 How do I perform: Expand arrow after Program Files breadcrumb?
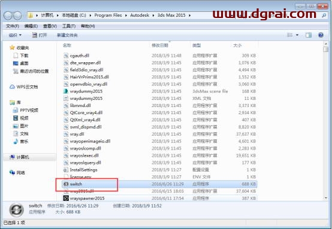(126, 16)
